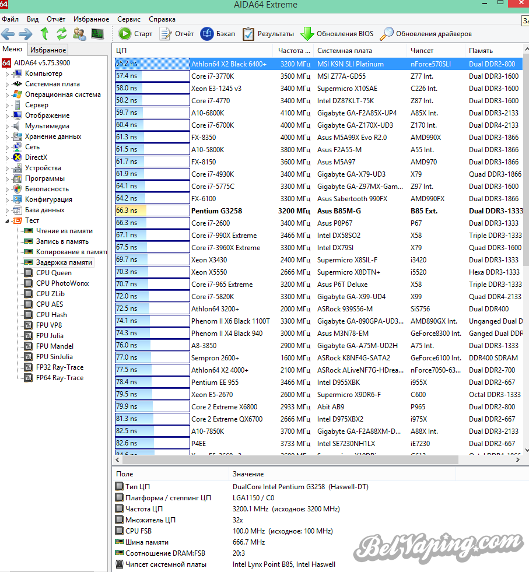
Task: Select the Задержка памяти test
Action: (x=64, y=262)
